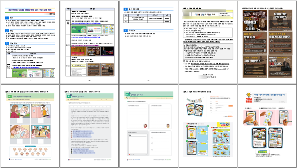Open the first page with the 2024 plan title

coord(30,42)
